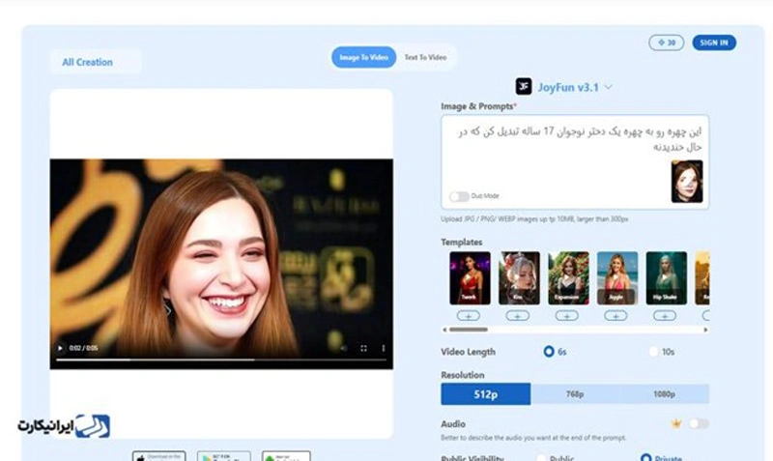Mute the video with the volume icon
This screenshot has width=773, height=461.
[344, 348]
